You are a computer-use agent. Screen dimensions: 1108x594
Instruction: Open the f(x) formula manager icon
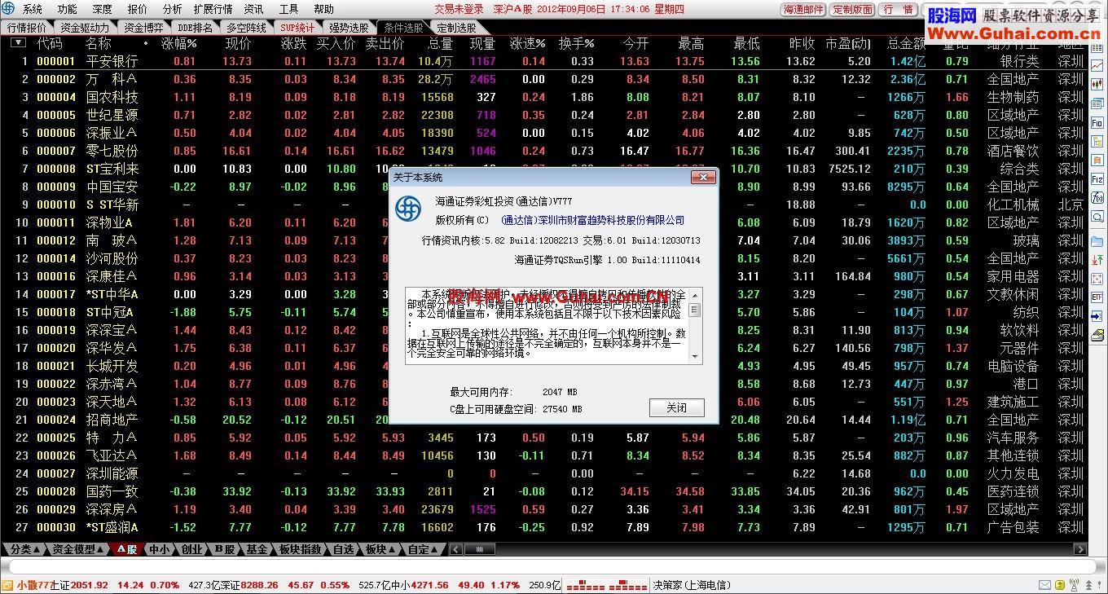pyautogui.click(x=1097, y=199)
